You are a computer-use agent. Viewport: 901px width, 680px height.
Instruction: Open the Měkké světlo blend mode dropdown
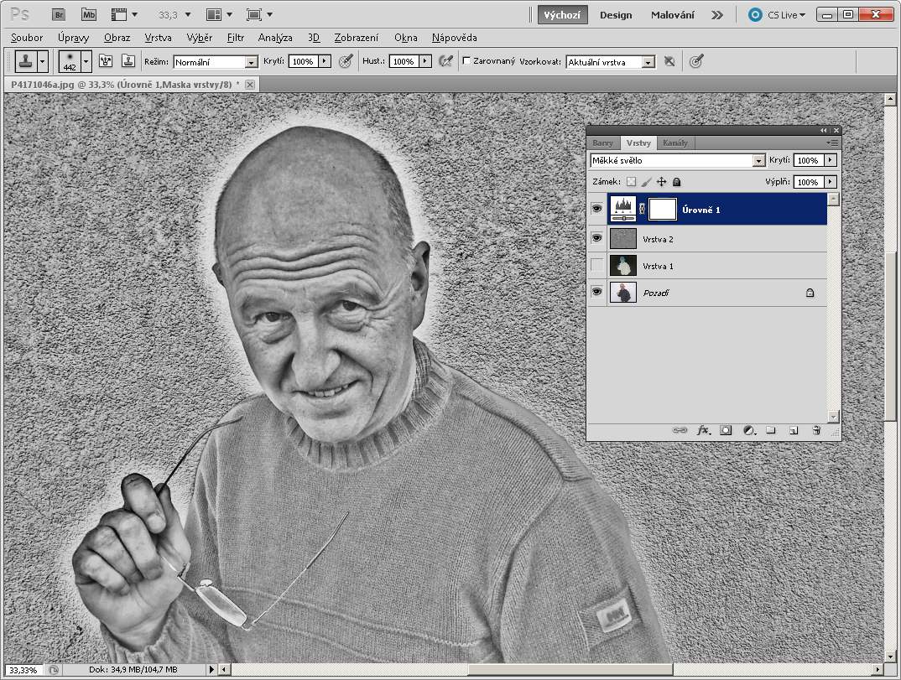click(x=758, y=160)
